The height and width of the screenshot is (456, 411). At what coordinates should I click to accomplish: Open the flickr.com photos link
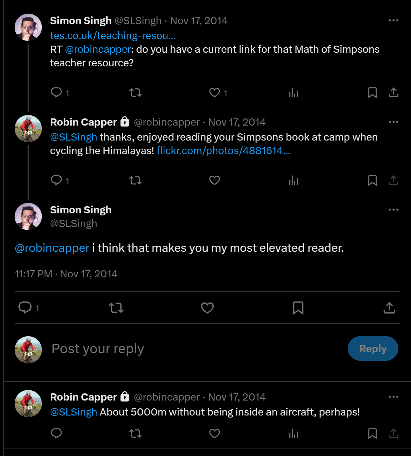click(223, 151)
